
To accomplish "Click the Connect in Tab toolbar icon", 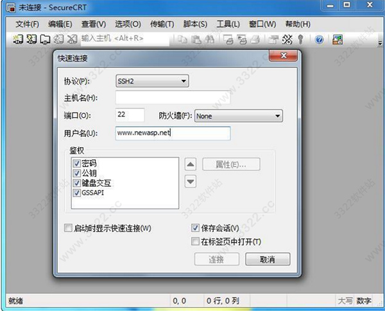I will tap(45, 39).
